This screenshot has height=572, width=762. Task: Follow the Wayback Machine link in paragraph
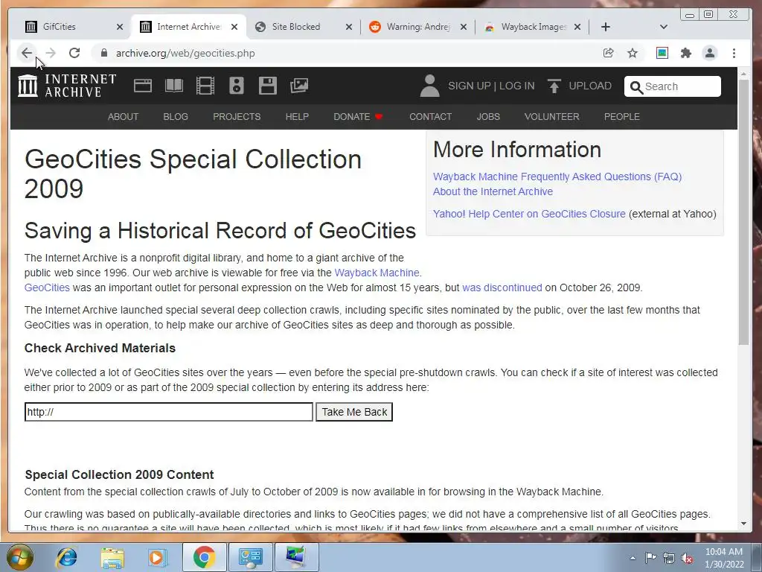tap(377, 273)
